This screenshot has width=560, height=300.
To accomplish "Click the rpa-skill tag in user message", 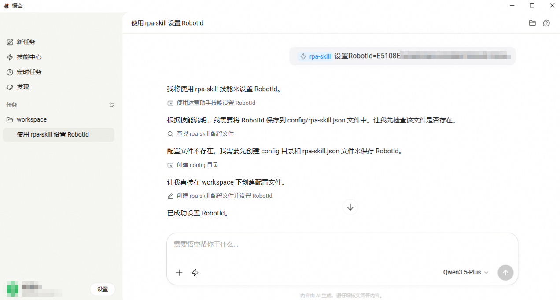I will point(315,56).
